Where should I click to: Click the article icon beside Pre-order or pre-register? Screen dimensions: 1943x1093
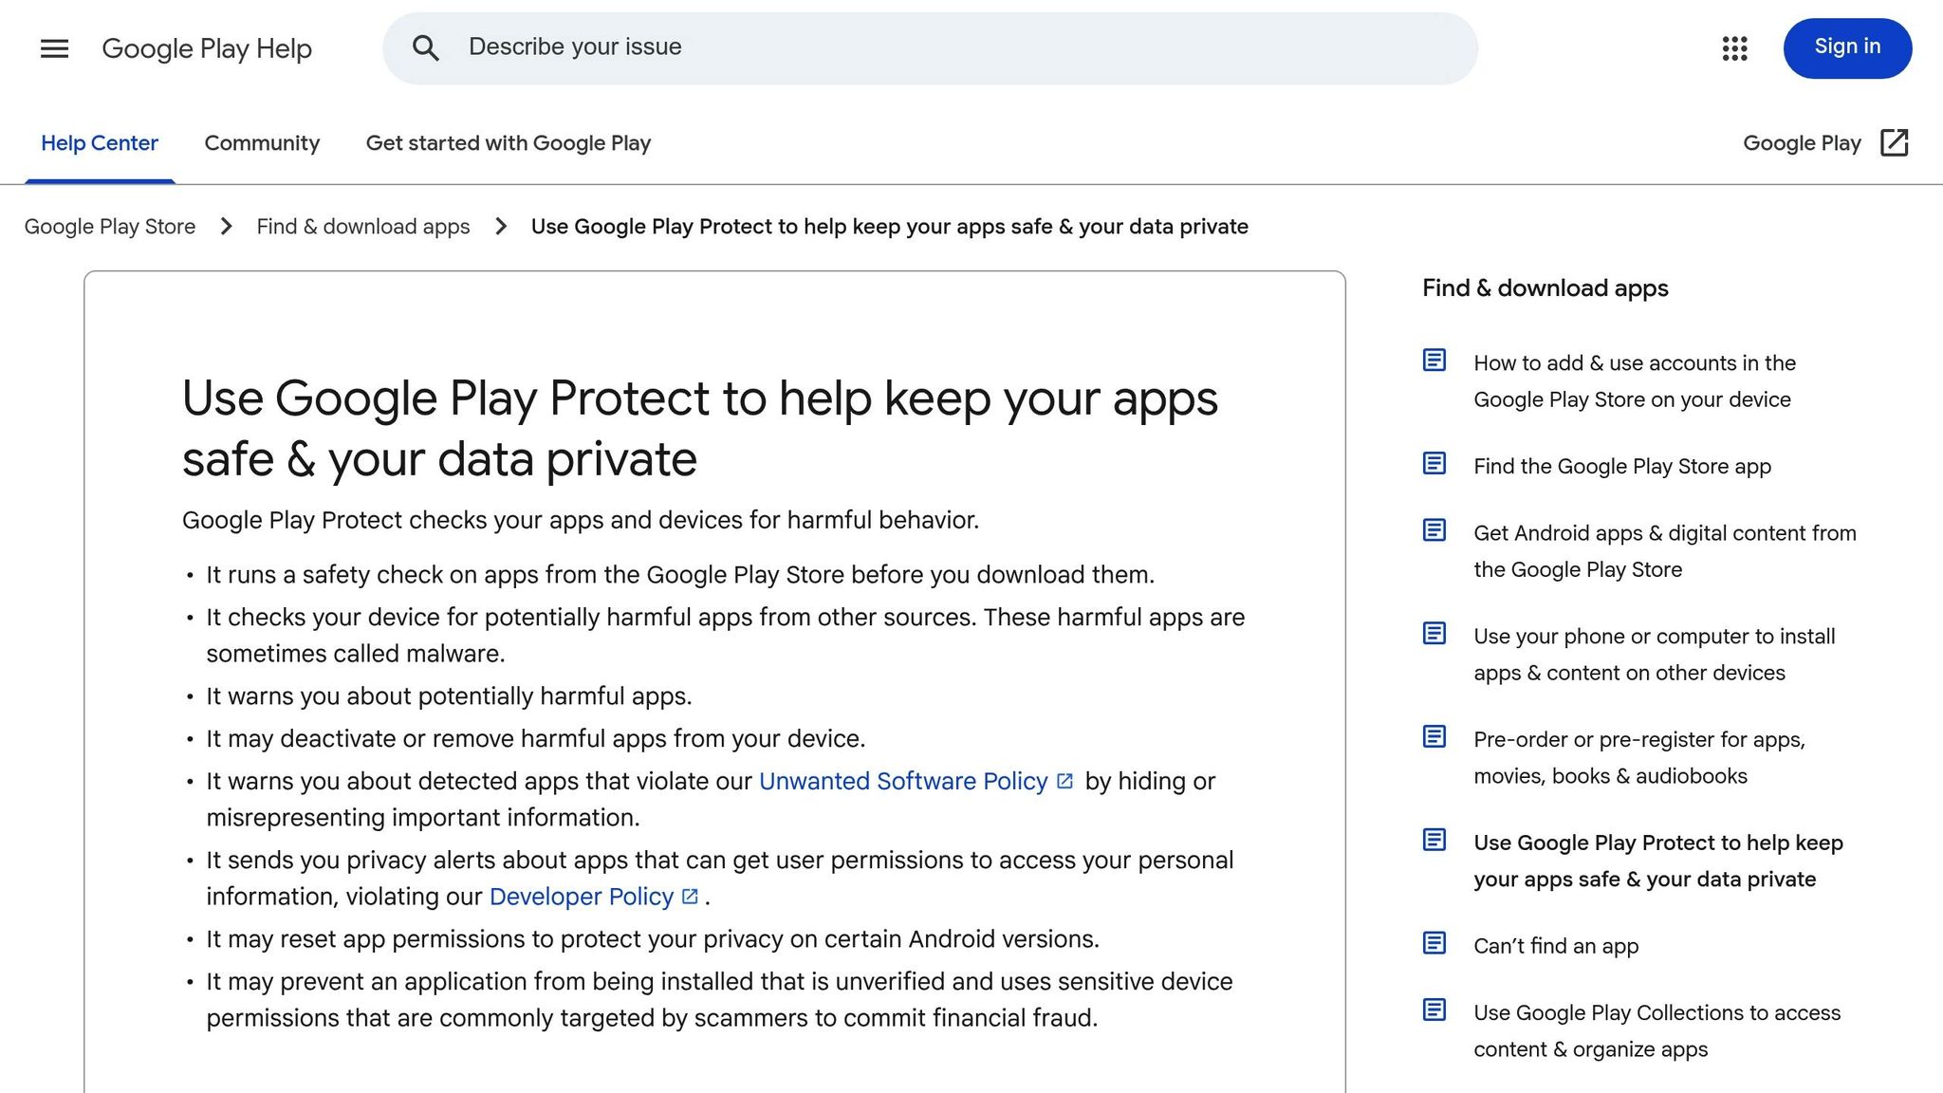(1433, 736)
